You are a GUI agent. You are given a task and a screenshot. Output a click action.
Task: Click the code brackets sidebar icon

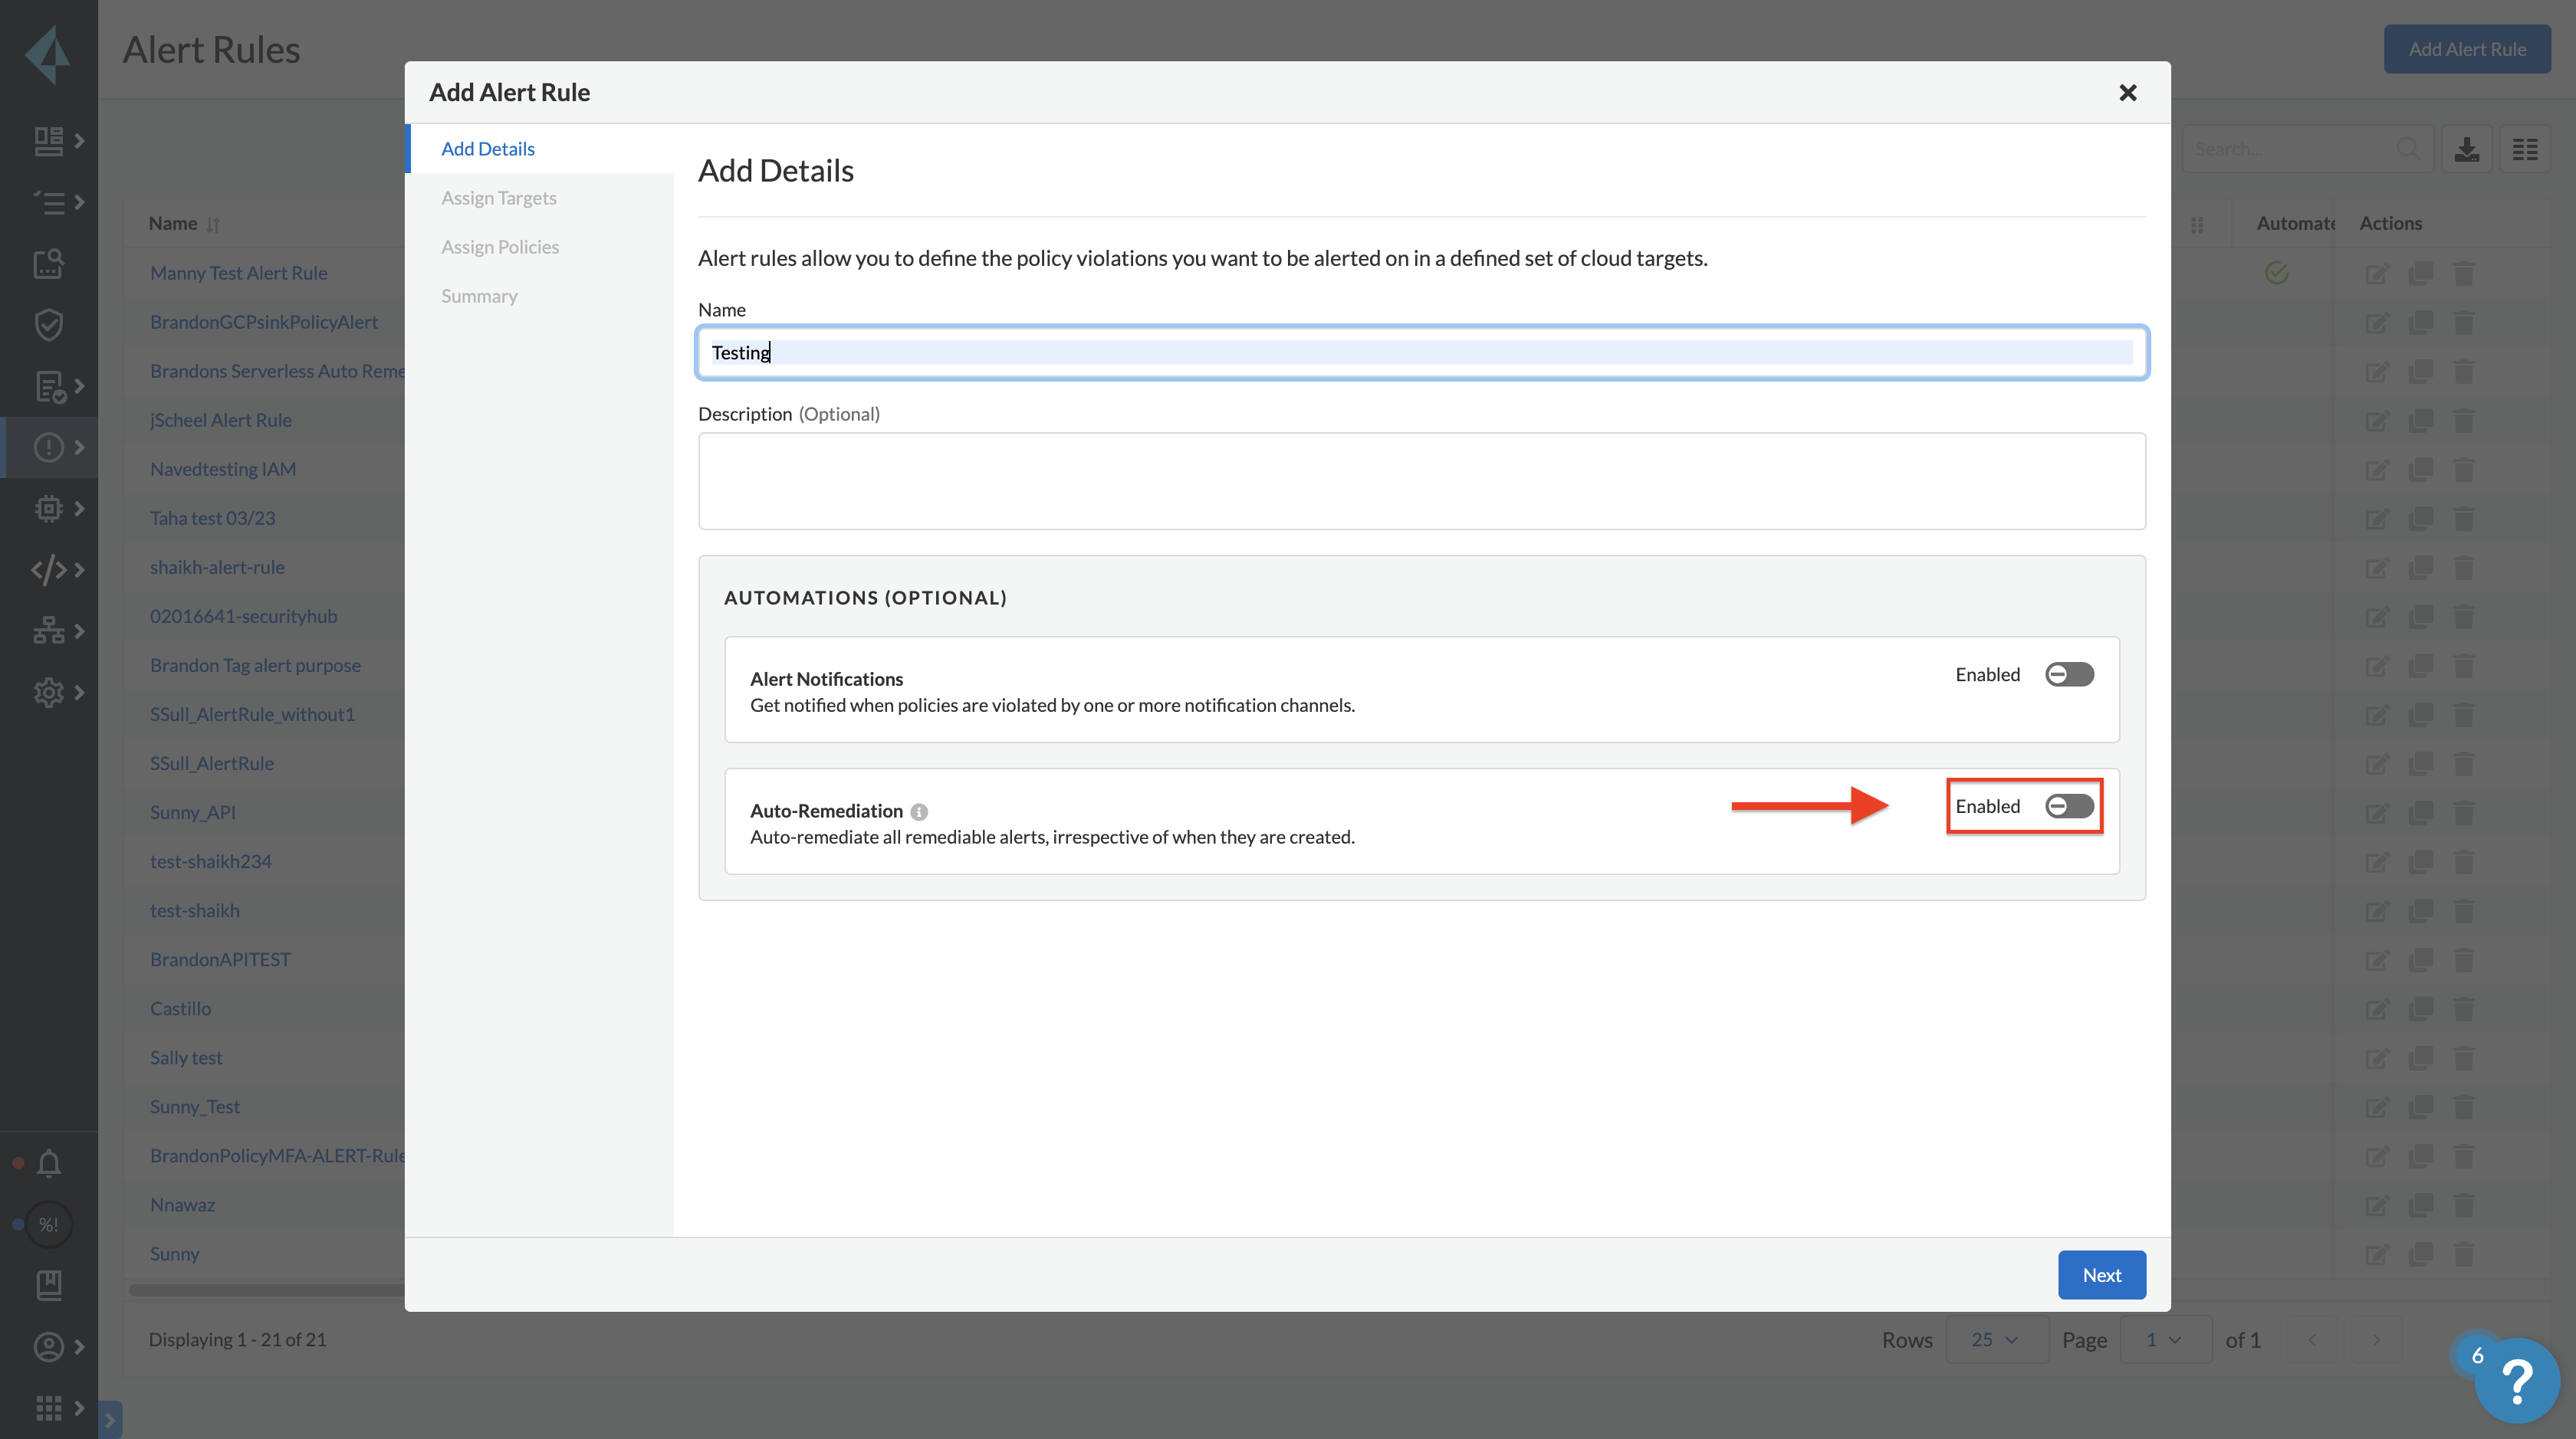pyautogui.click(x=48, y=569)
